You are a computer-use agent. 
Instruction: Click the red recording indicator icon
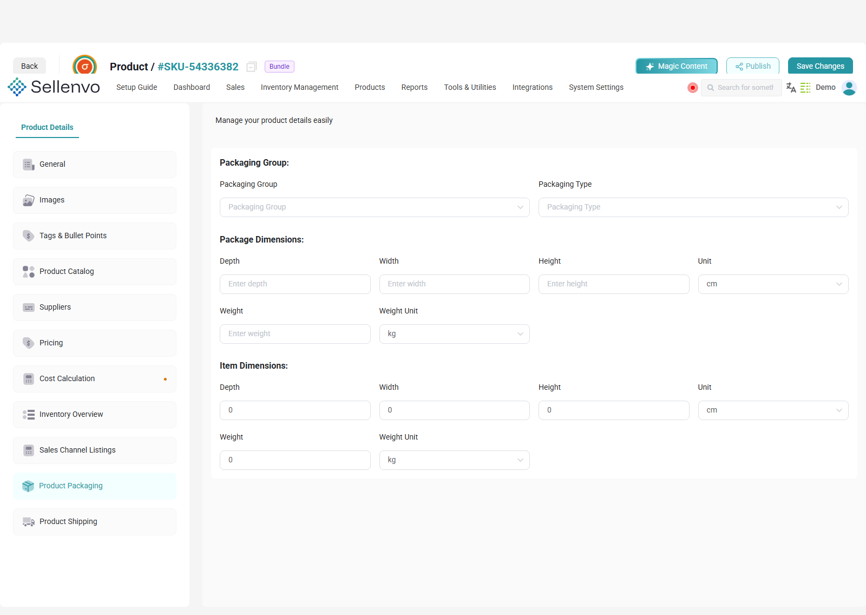692,88
